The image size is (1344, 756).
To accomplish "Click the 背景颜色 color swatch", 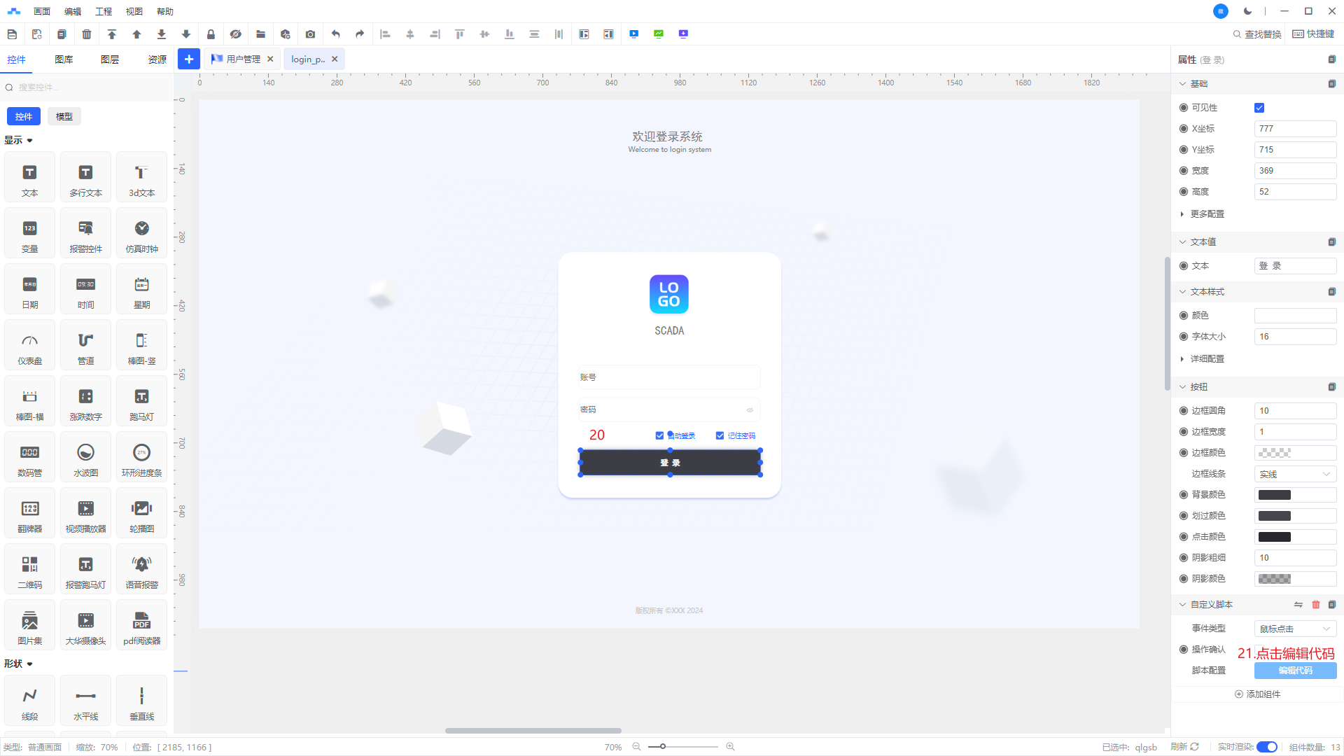I will click(1274, 495).
